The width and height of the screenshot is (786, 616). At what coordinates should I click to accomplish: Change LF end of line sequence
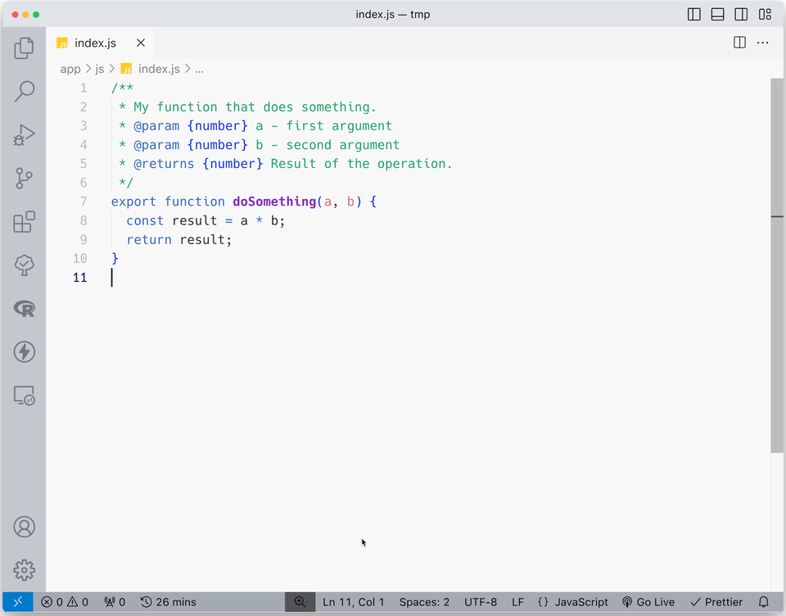tap(517, 602)
